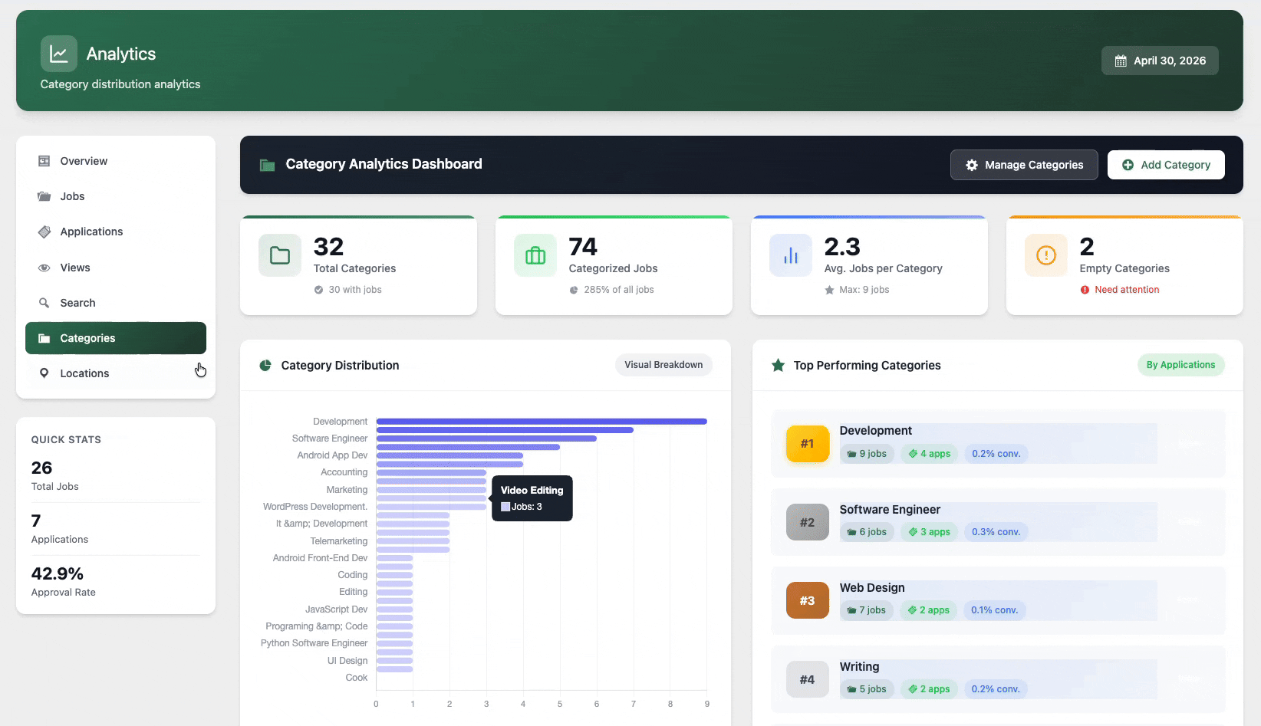Click the bar chart icon on Avg. Jobs card
This screenshot has height=726, width=1261.
click(791, 255)
